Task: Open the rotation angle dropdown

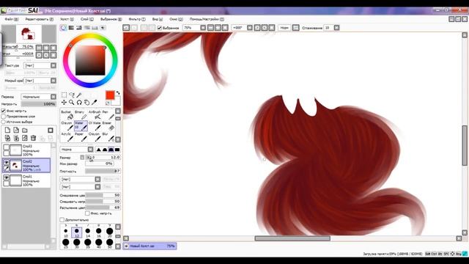Action: (x=249, y=28)
